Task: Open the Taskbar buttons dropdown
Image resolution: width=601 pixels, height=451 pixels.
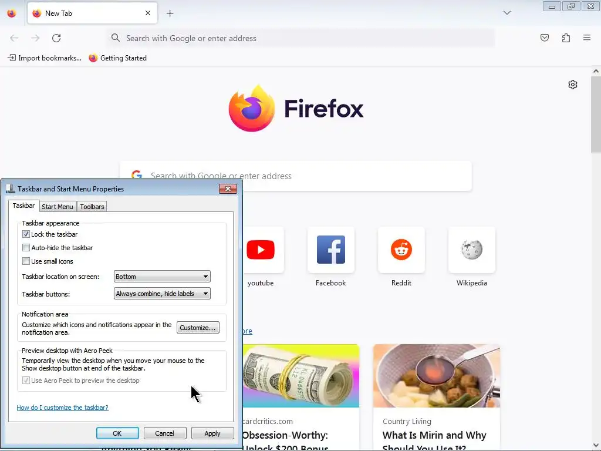Action: click(162, 294)
